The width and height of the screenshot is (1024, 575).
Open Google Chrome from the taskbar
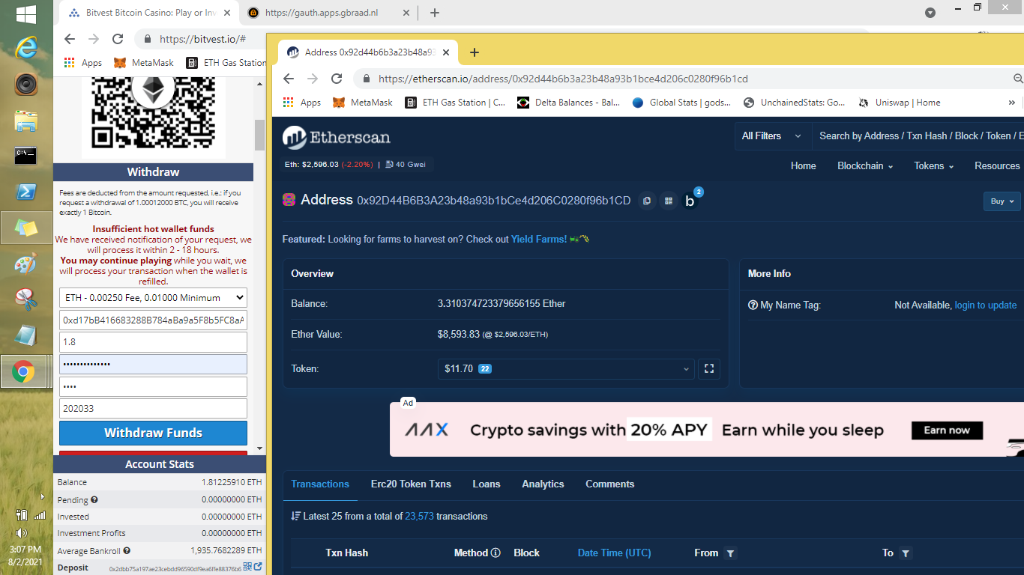[23, 371]
